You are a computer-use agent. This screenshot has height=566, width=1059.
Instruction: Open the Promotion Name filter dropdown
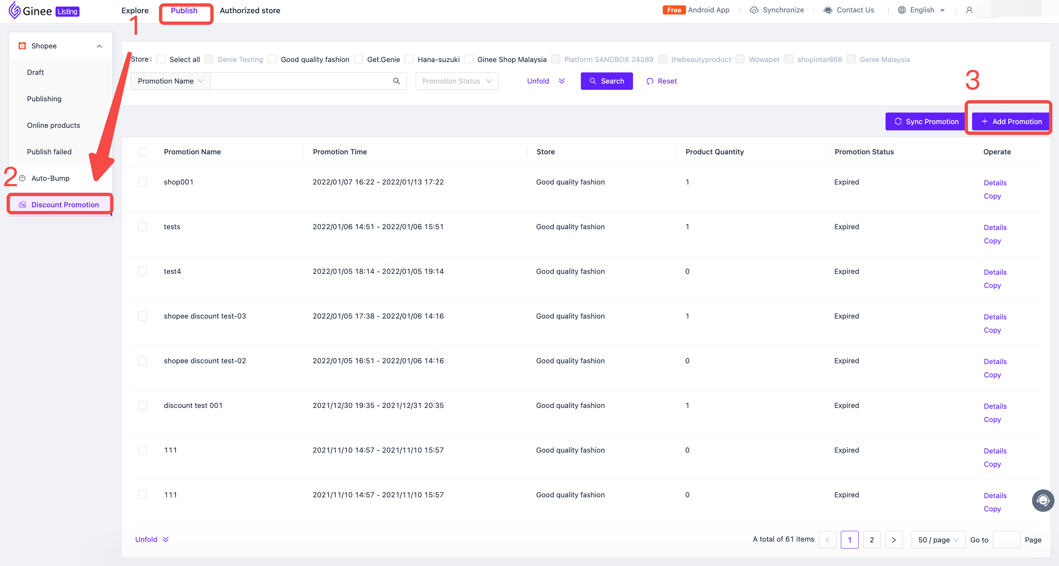coord(171,81)
